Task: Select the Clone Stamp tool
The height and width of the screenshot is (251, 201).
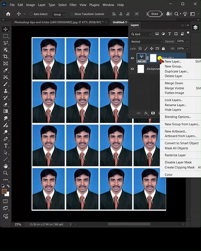Action: click(x=5, y=91)
